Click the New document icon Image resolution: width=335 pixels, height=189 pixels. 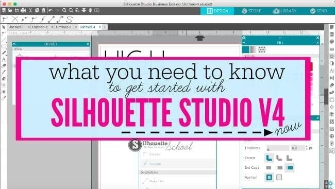(x=4, y=10)
